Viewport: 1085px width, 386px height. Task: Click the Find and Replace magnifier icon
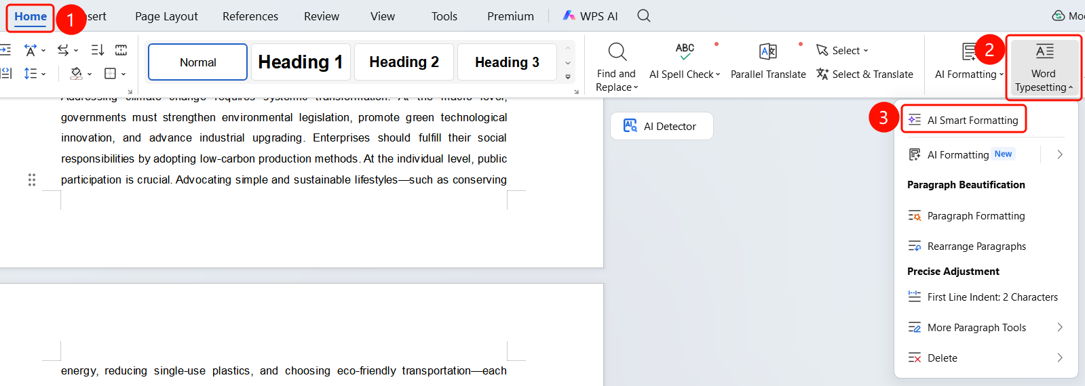pyautogui.click(x=617, y=52)
